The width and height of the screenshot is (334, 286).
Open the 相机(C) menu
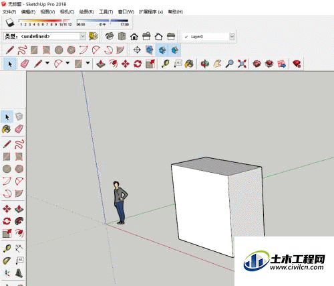point(67,12)
